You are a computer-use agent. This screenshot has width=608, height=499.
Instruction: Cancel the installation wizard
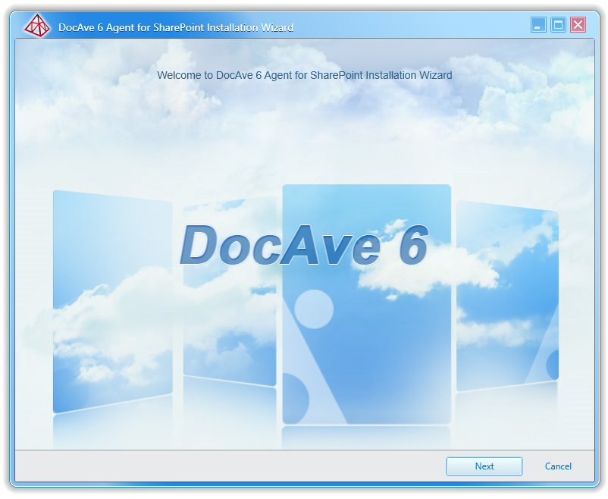click(x=558, y=466)
